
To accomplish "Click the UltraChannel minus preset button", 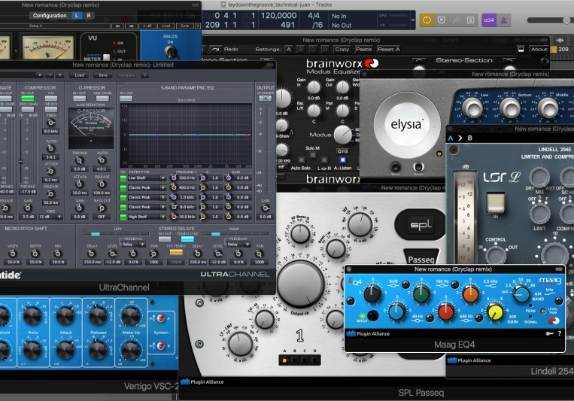I will click(x=50, y=75).
